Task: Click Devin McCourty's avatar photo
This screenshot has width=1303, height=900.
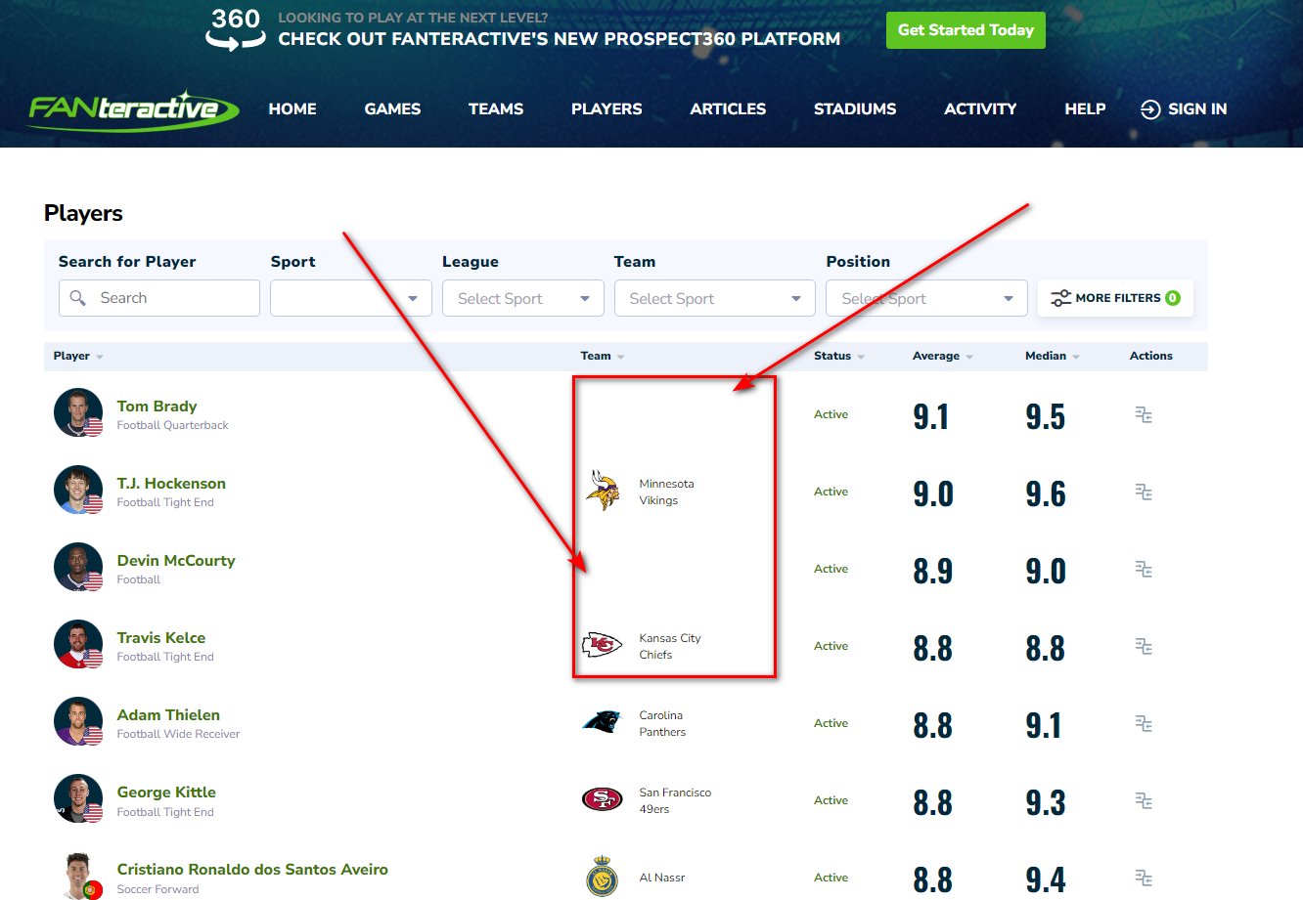Action: (78, 567)
